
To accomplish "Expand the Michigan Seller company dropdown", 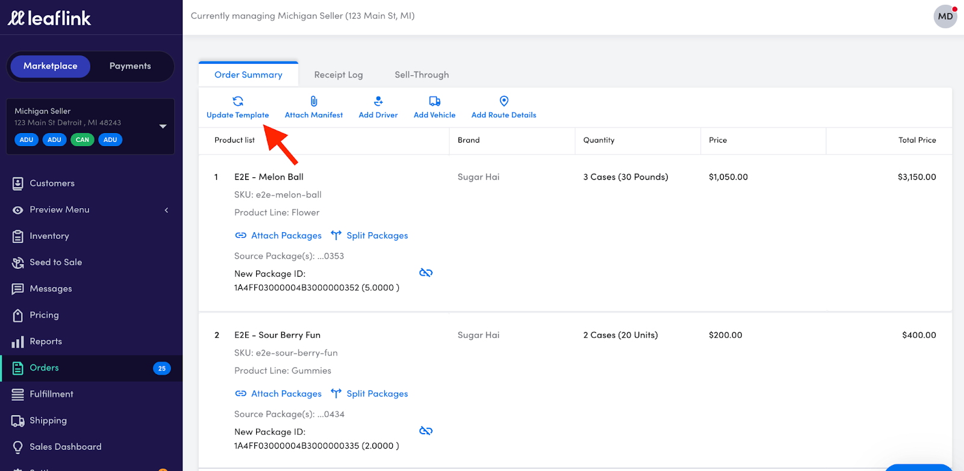I will point(163,126).
